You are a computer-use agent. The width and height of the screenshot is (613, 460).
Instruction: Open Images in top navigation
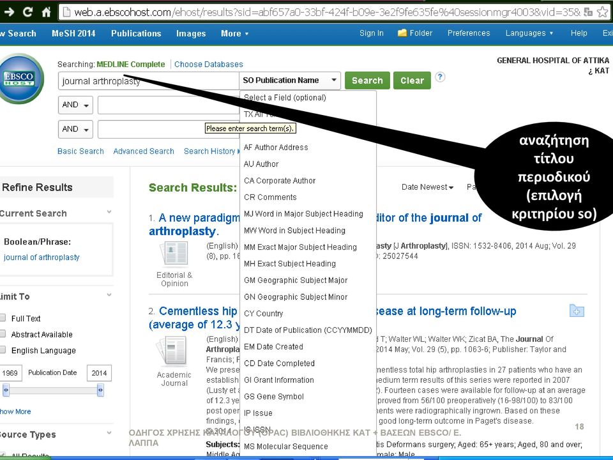[x=191, y=34]
